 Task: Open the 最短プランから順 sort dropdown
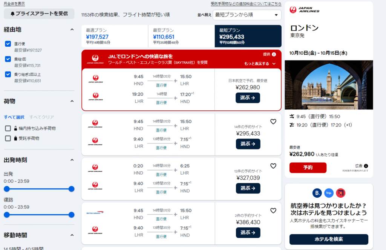[247, 15]
